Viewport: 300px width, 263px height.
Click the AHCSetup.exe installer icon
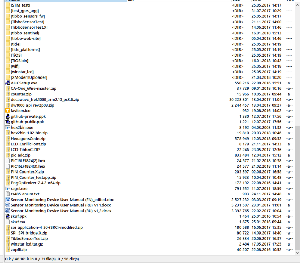point(8,83)
